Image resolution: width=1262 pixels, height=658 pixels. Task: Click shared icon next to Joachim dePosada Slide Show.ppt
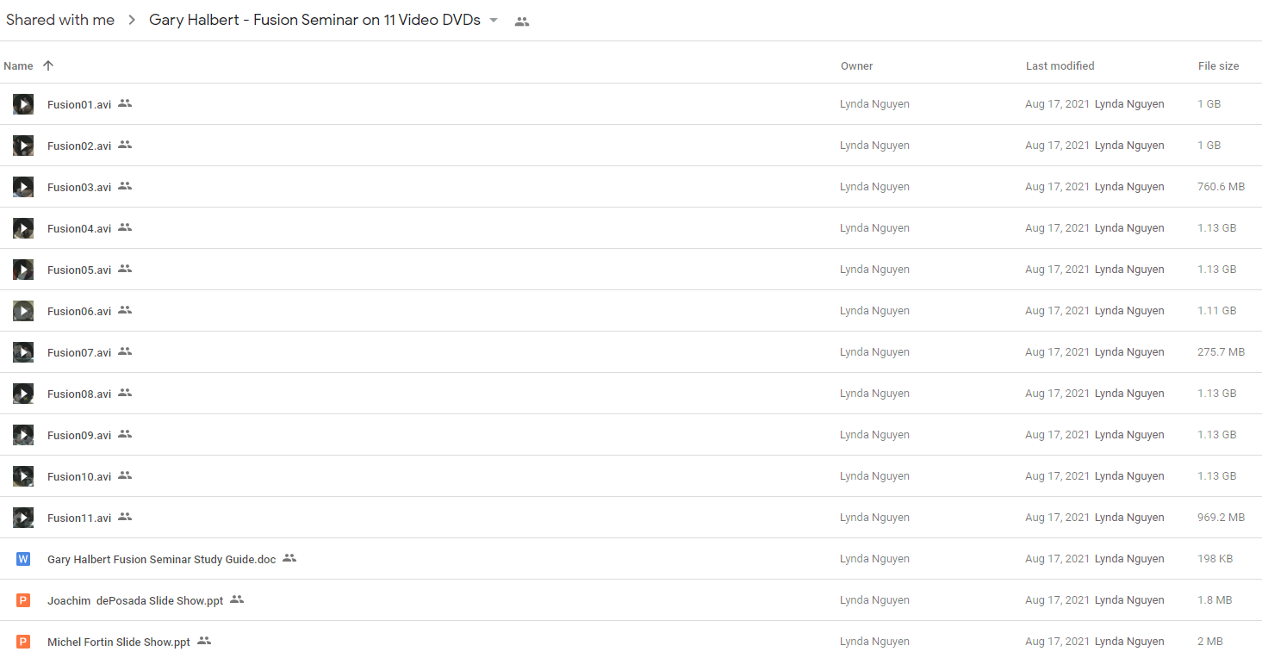pyautogui.click(x=237, y=599)
